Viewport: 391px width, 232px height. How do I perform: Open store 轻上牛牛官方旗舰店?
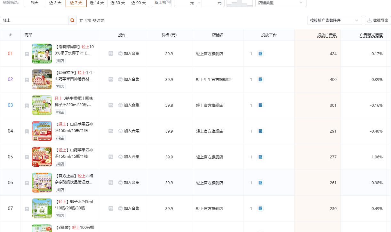tap(213, 80)
